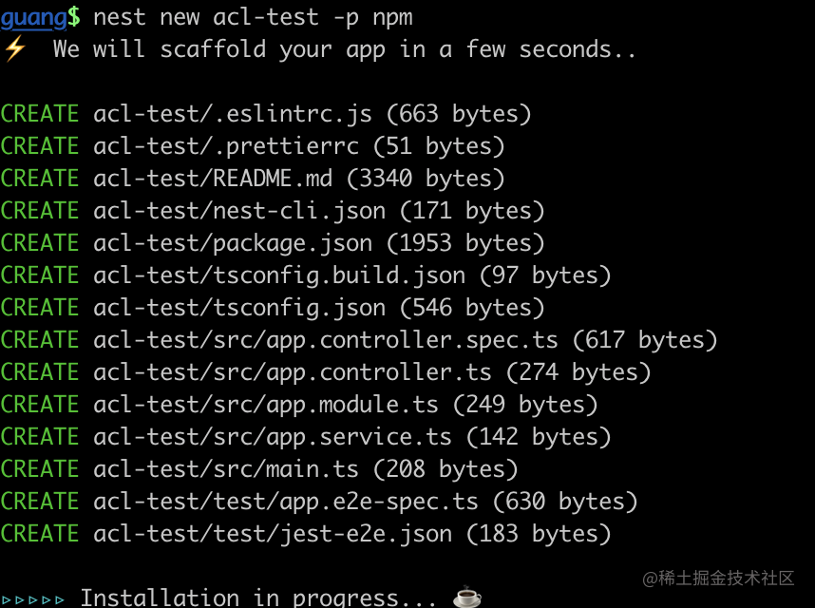Click the lightning bolt emoji icon

click(15, 49)
